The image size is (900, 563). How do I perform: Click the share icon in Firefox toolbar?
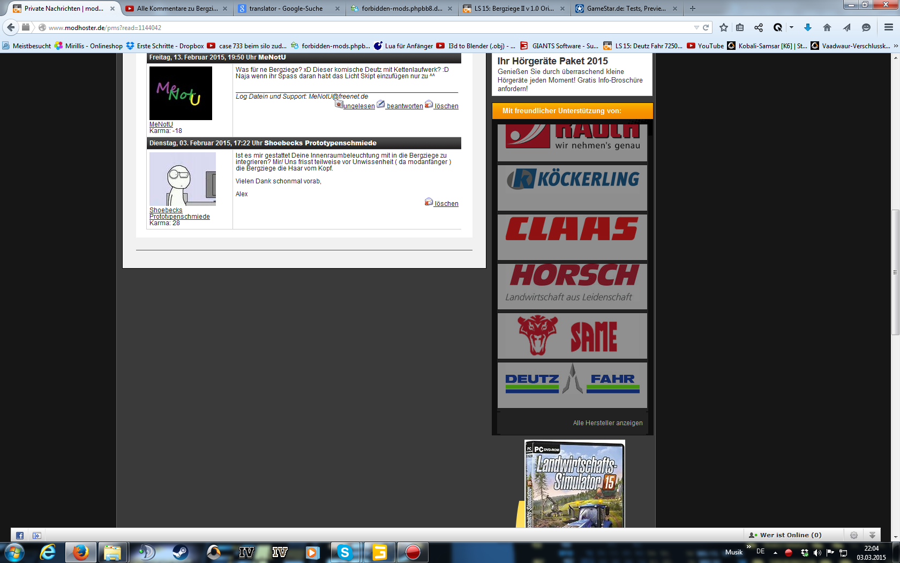click(759, 27)
